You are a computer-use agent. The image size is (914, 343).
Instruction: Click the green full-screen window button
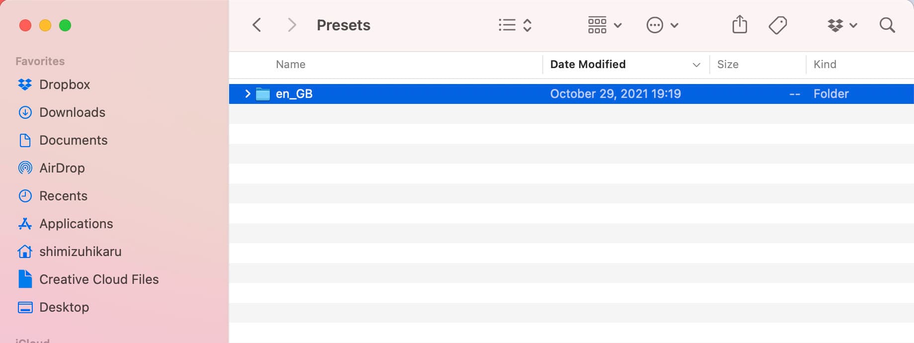(x=65, y=25)
